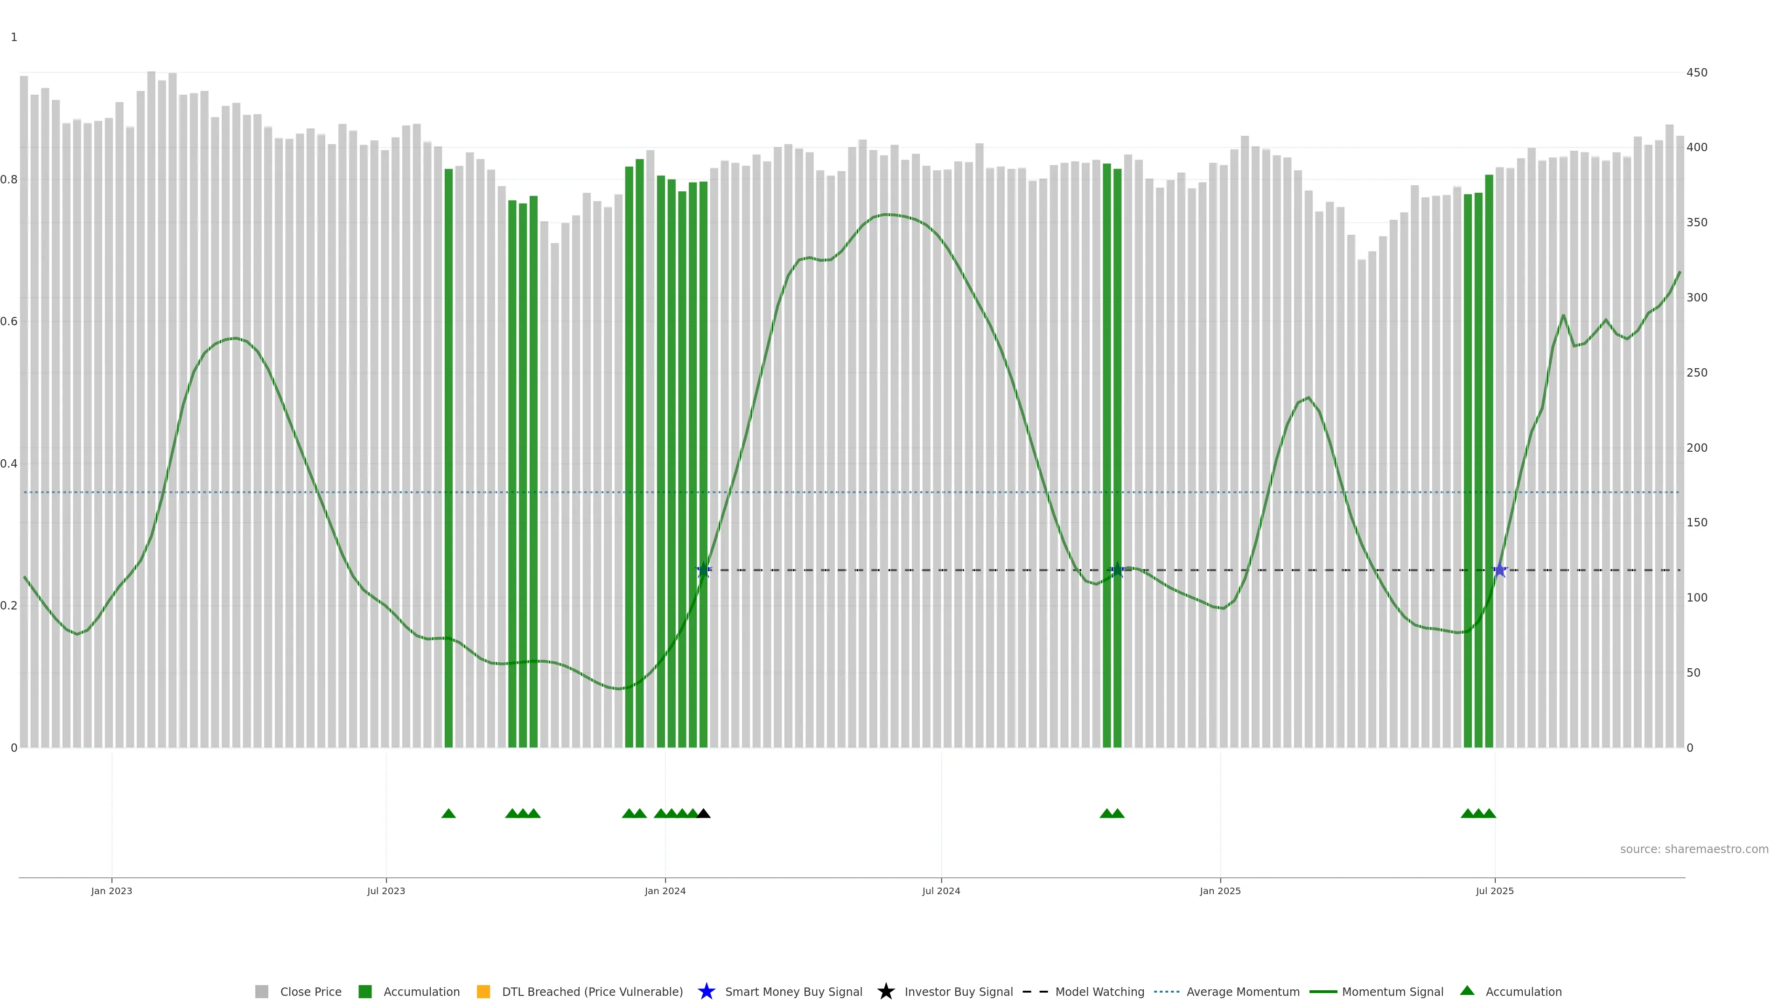The width and height of the screenshot is (1792, 1008).
Task: Click the Jul 2024 axis label
Action: [940, 891]
